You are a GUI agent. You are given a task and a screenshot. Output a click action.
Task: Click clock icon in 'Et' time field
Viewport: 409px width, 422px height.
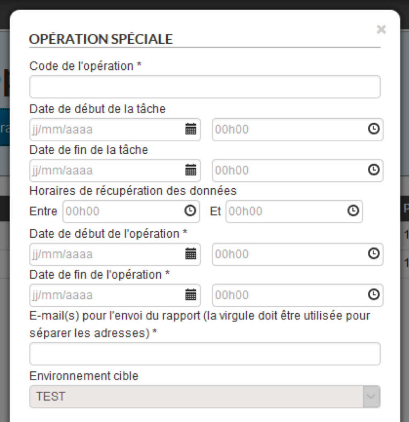[353, 211]
